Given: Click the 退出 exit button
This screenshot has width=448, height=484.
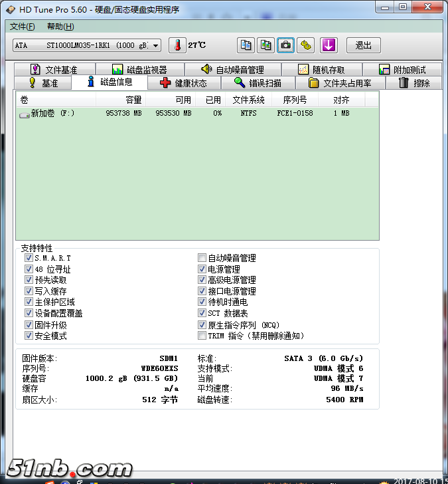Looking at the screenshot, I should point(363,45).
